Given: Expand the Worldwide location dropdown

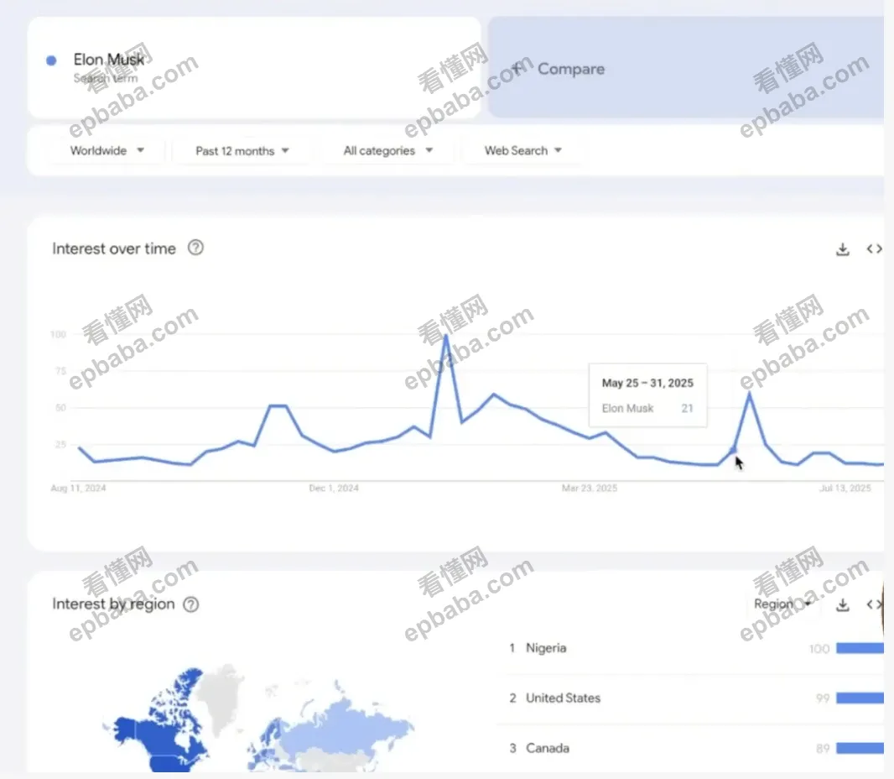Looking at the screenshot, I should (x=107, y=151).
